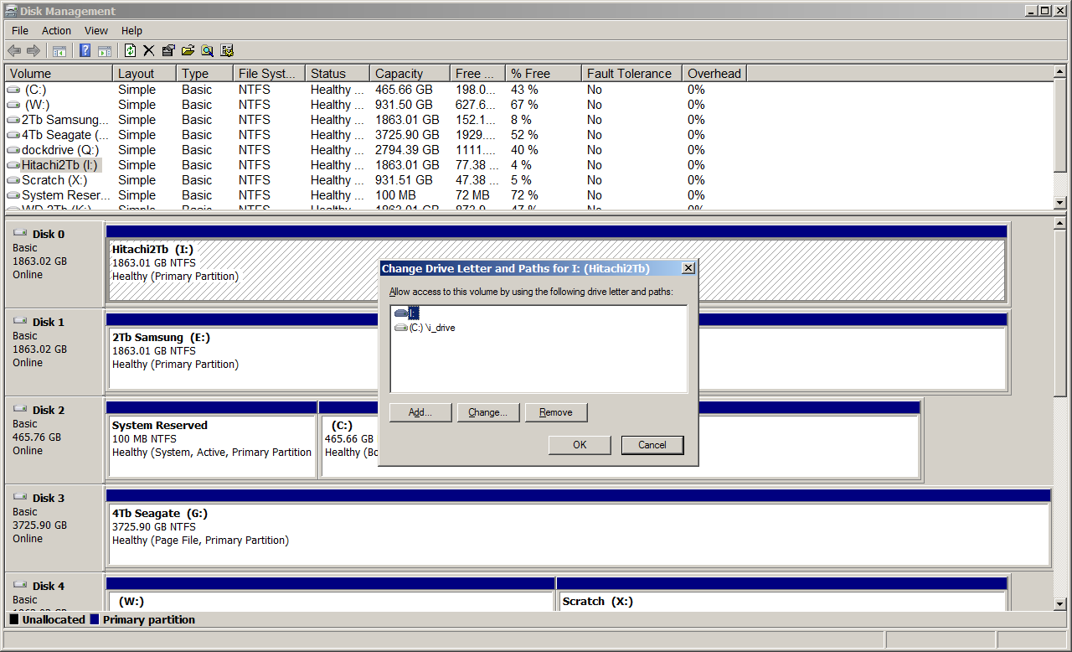Click the Refresh toolbar icon

(x=130, y=50)
